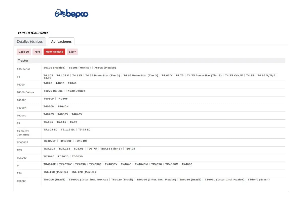Open the T4040F model
This screenshot has height=201, width=302.
tap(62, 99)
